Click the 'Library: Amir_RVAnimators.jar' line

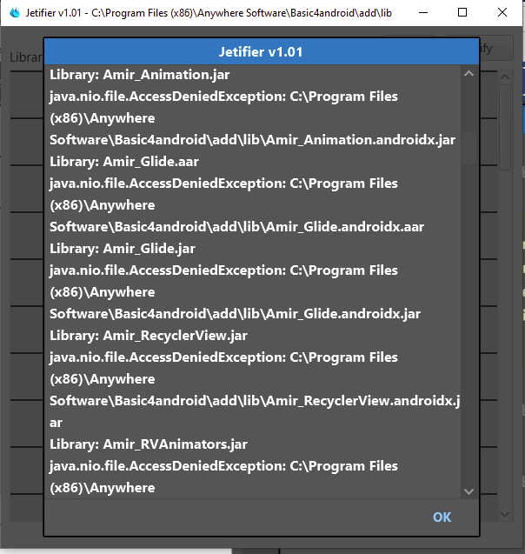coord(149,444)
